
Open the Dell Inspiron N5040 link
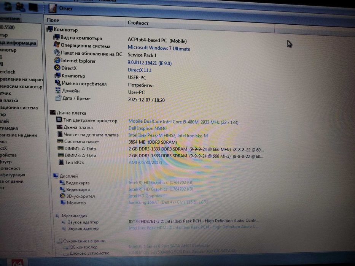[x=147, y=128]
